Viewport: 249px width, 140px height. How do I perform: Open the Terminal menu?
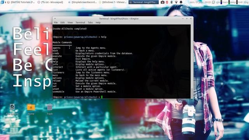click(80, 23)
